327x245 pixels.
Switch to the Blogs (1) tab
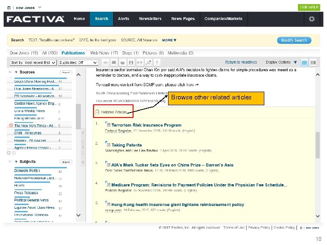click(130, 53)
